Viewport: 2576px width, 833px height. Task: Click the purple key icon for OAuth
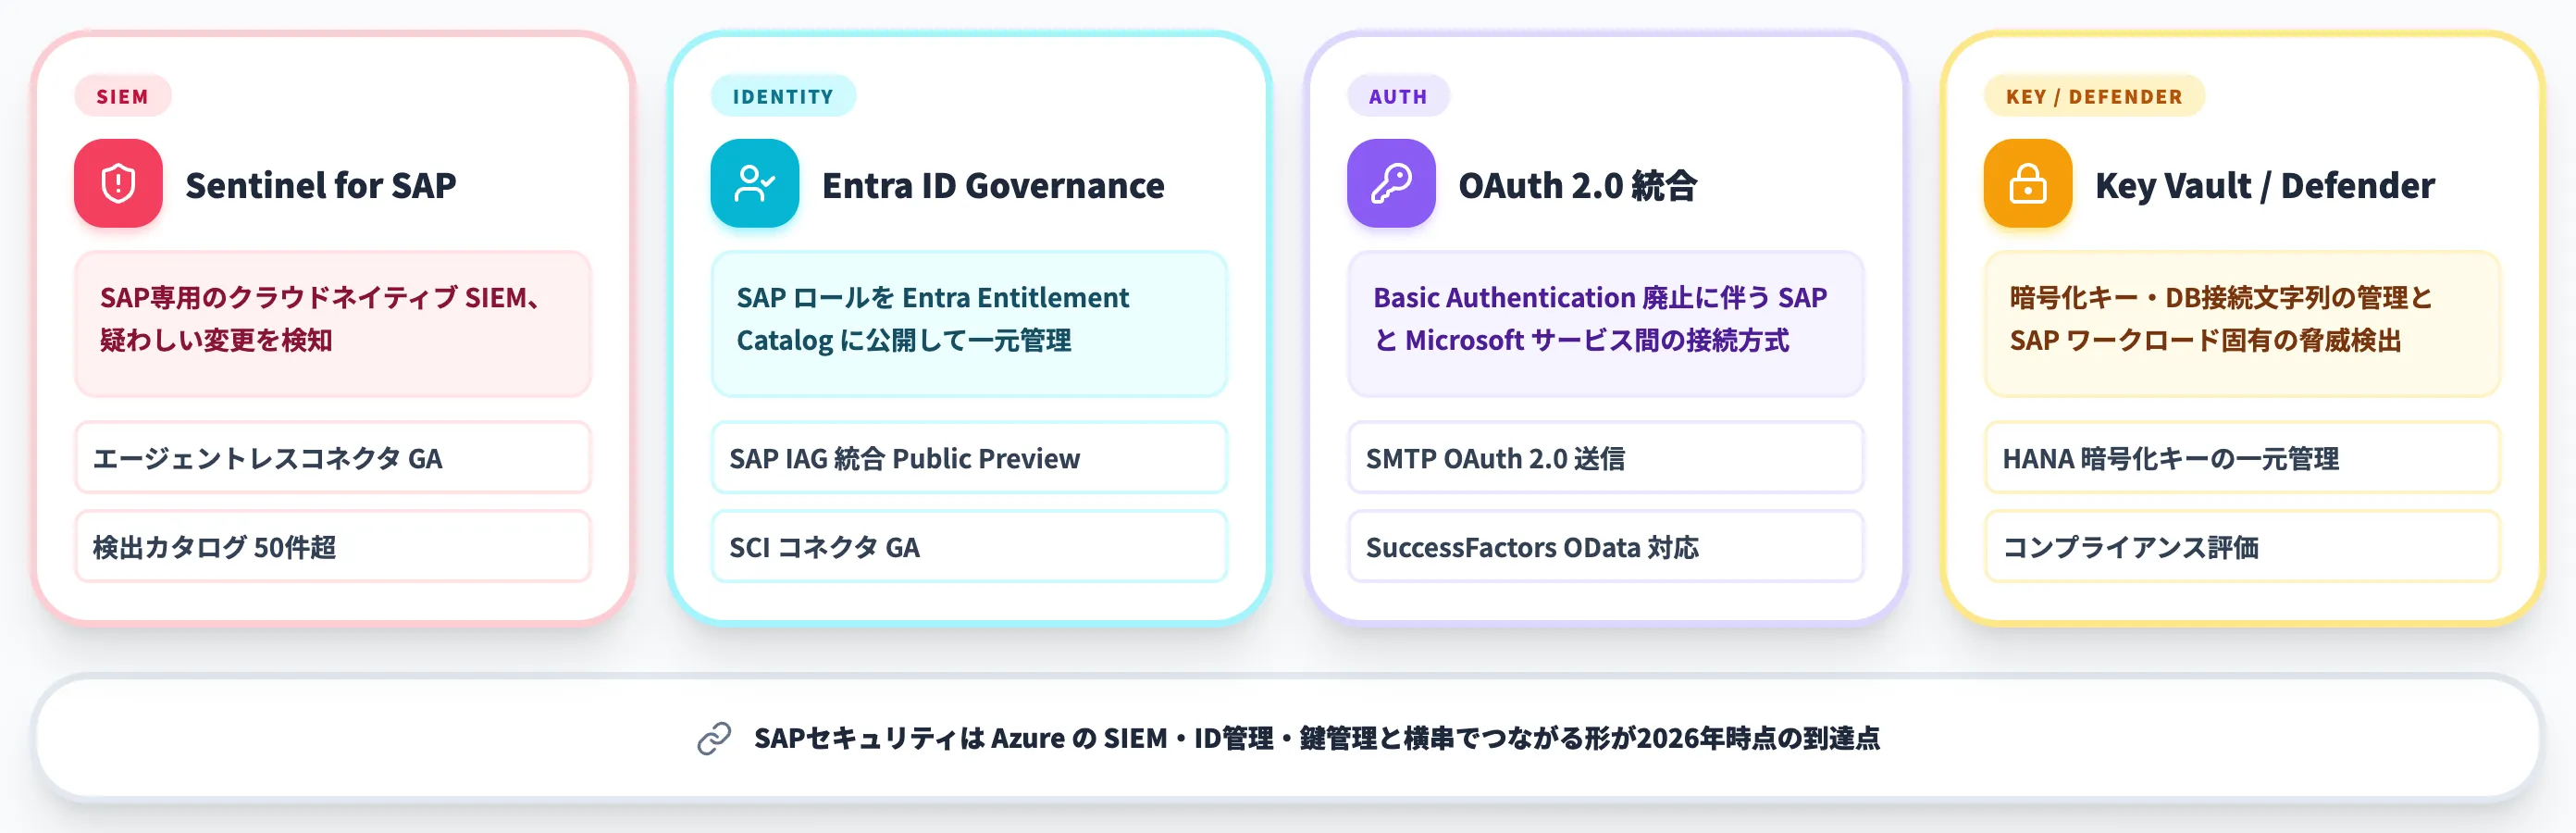[1391, 183]
